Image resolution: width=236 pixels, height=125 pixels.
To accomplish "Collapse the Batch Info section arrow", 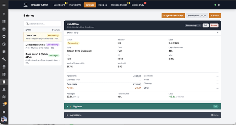I will click(x=218, y=33).
